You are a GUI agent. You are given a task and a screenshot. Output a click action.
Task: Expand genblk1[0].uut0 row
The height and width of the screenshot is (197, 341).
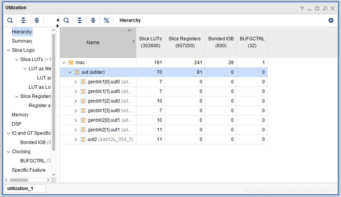click(x=76, y=82)
